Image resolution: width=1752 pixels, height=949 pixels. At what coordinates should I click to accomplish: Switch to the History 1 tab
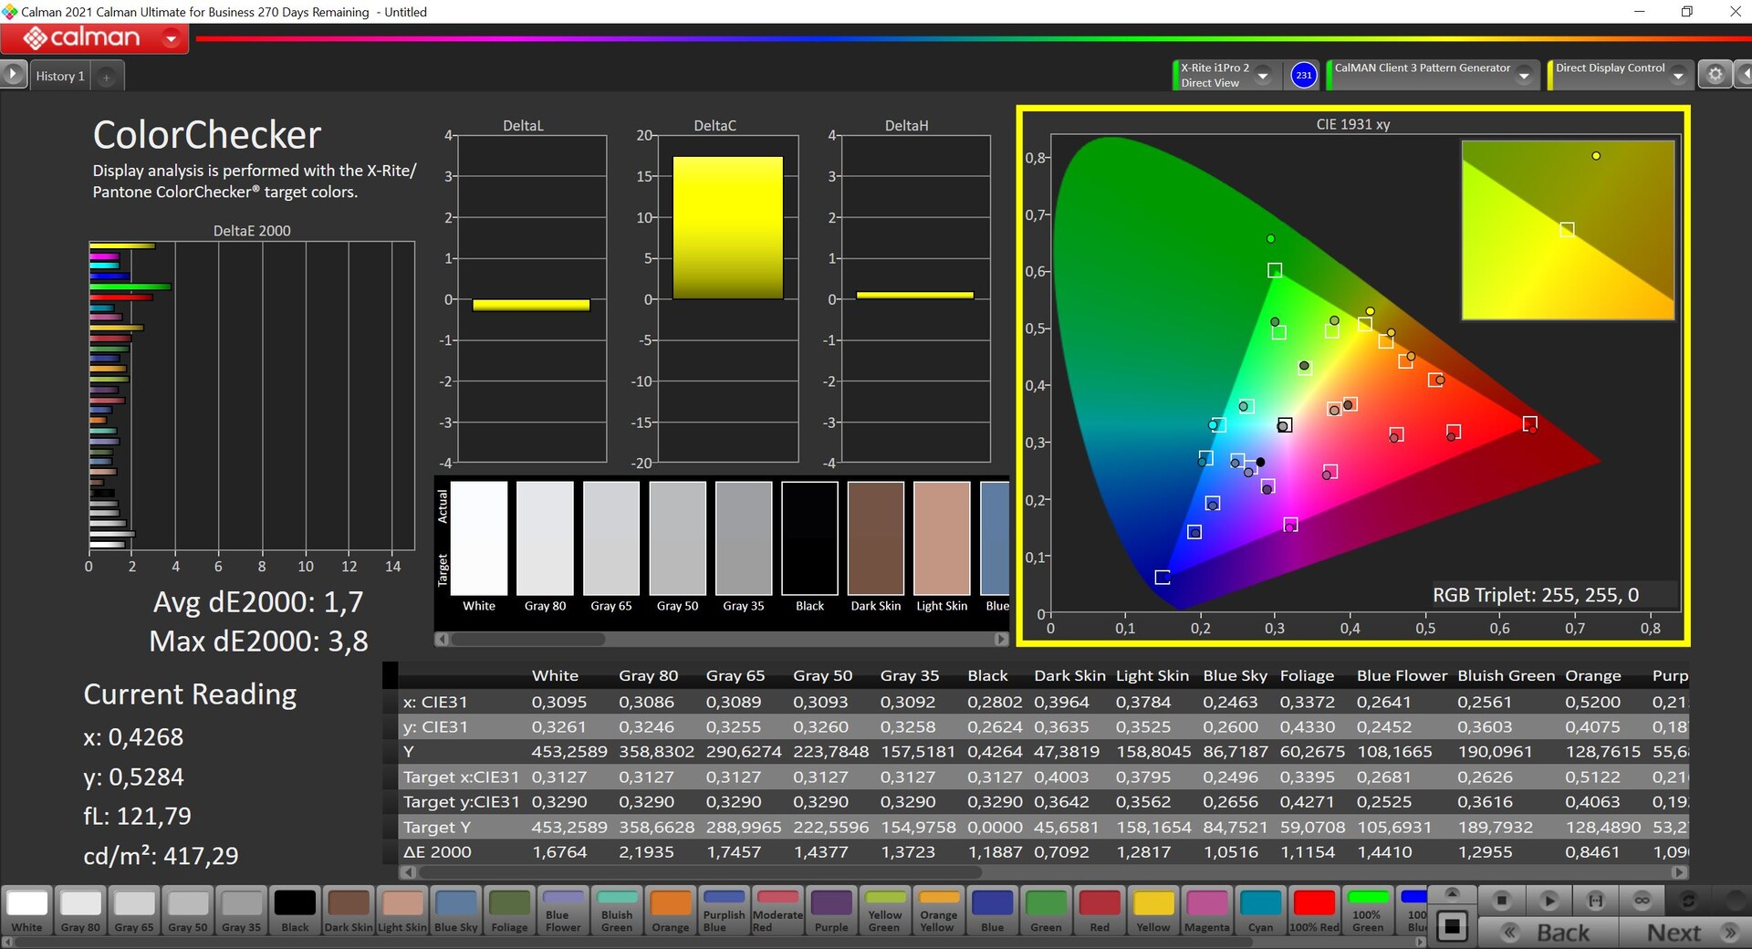click(x=60, y=76)
